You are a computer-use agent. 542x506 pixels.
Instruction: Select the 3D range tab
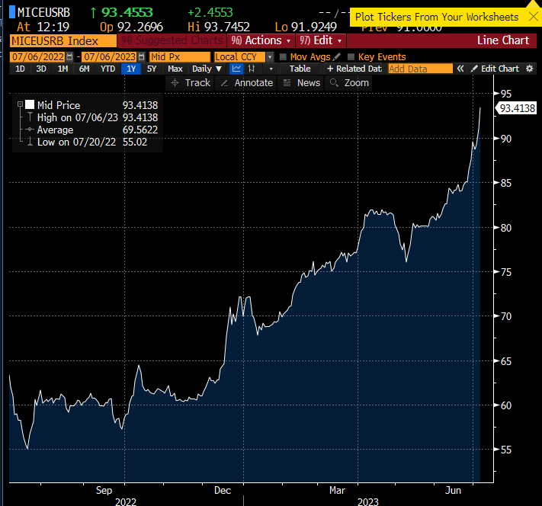pyautogui.click(x=41, y=69)
